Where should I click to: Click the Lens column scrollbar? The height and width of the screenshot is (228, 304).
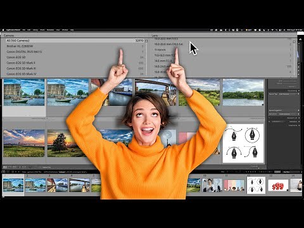[x=294, y=57]
